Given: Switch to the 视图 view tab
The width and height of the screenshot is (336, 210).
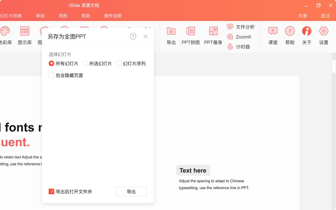Looking at the screenshot, I should (63, 16).
